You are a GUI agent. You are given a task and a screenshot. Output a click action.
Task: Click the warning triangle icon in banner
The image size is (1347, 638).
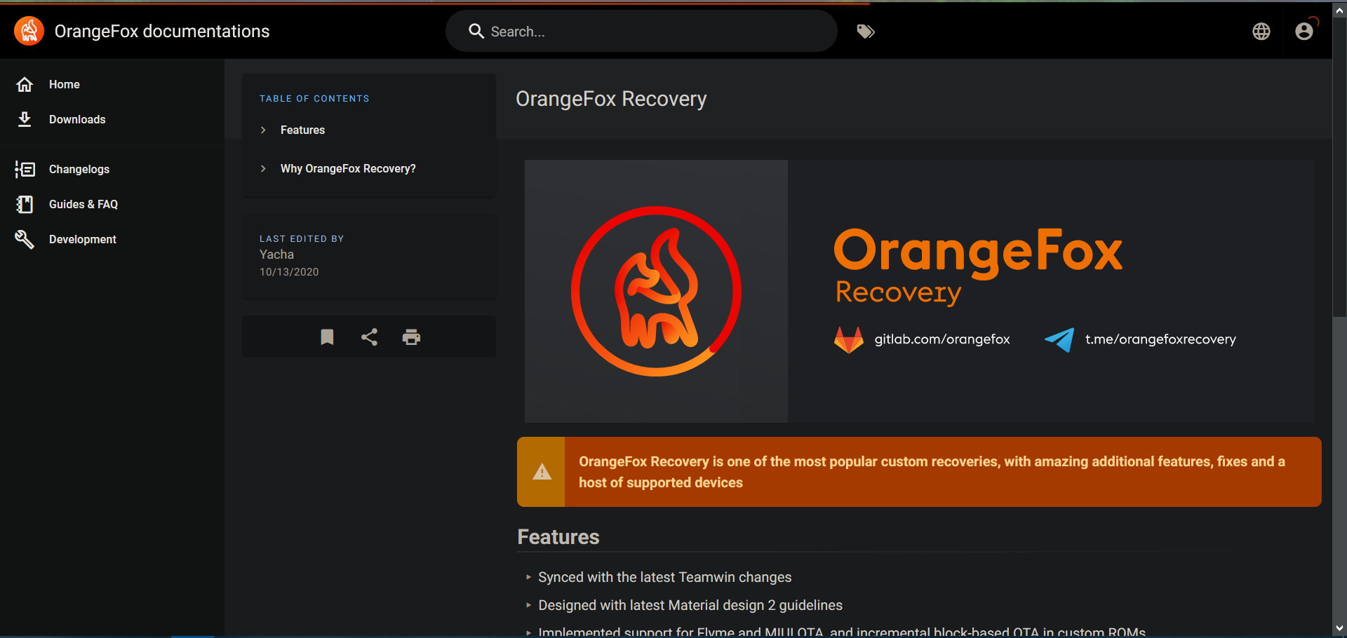coord(542,472)
